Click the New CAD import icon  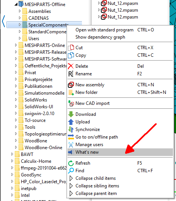click(71, 103)
